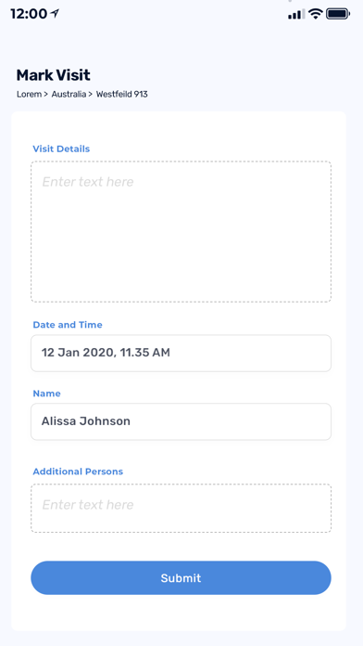
Task: Tap the 12:00 clock in status bar
Action: click(29, 14)
